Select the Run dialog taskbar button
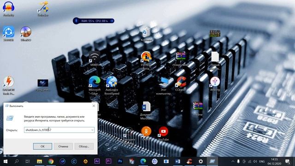 (212, 161)
